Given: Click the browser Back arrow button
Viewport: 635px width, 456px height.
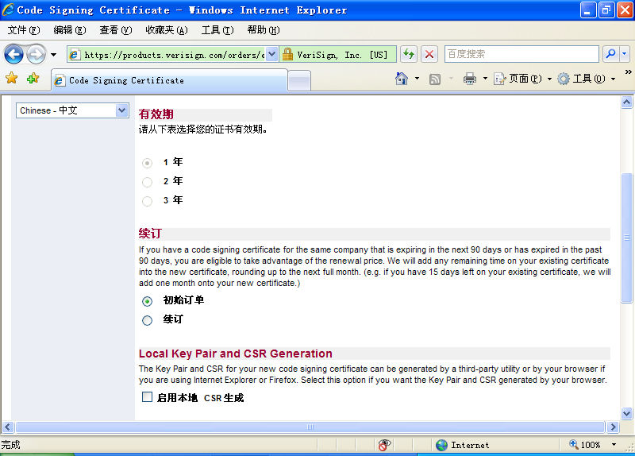Looking at the screenshot, I should click(x=13, y=54).
